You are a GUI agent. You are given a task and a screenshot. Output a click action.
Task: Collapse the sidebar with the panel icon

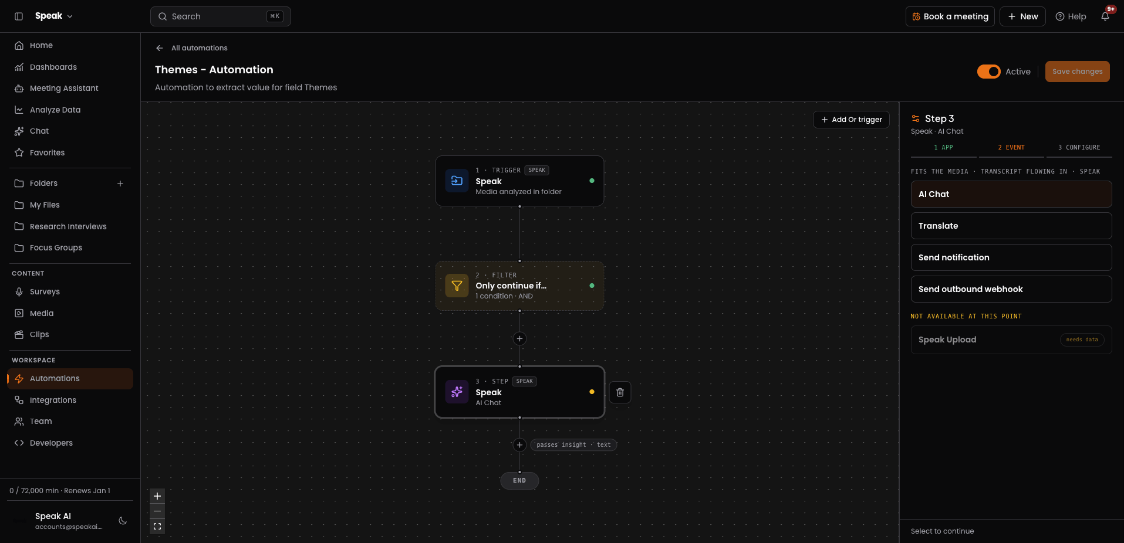coord(19,16)
